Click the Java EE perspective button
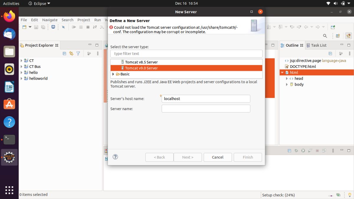Viewport: 354px width, 199px height. [349, 36]
